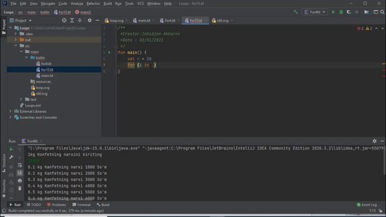Image resolution: width=386 pixels, height=217 pixels.
Task: Start debugging with the green bug icon
Action: [x=341, y=12]
